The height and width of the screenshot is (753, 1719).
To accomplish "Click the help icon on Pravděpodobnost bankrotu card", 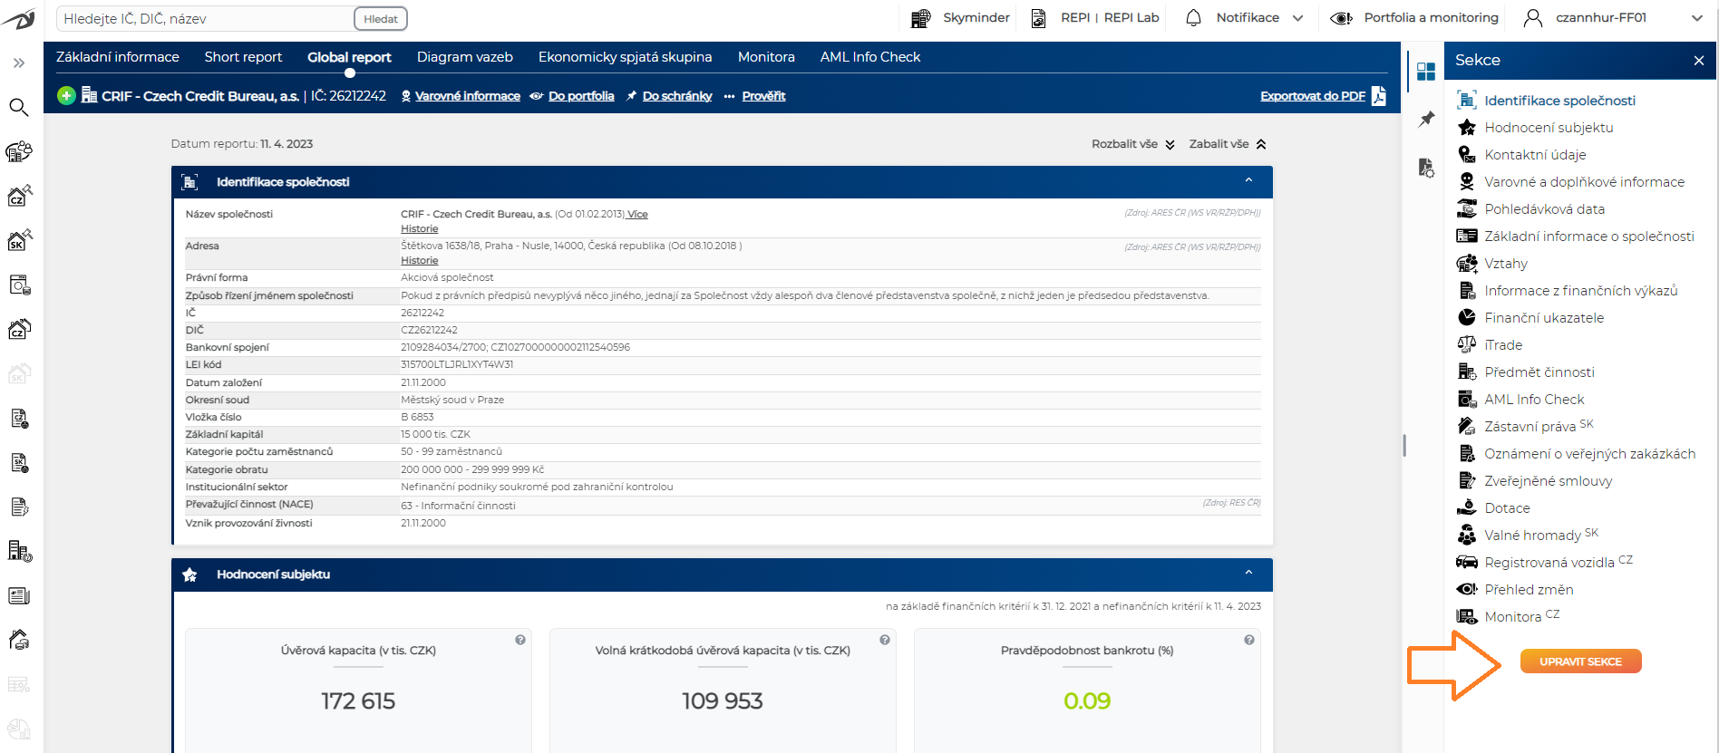I will coord(1249,640).
